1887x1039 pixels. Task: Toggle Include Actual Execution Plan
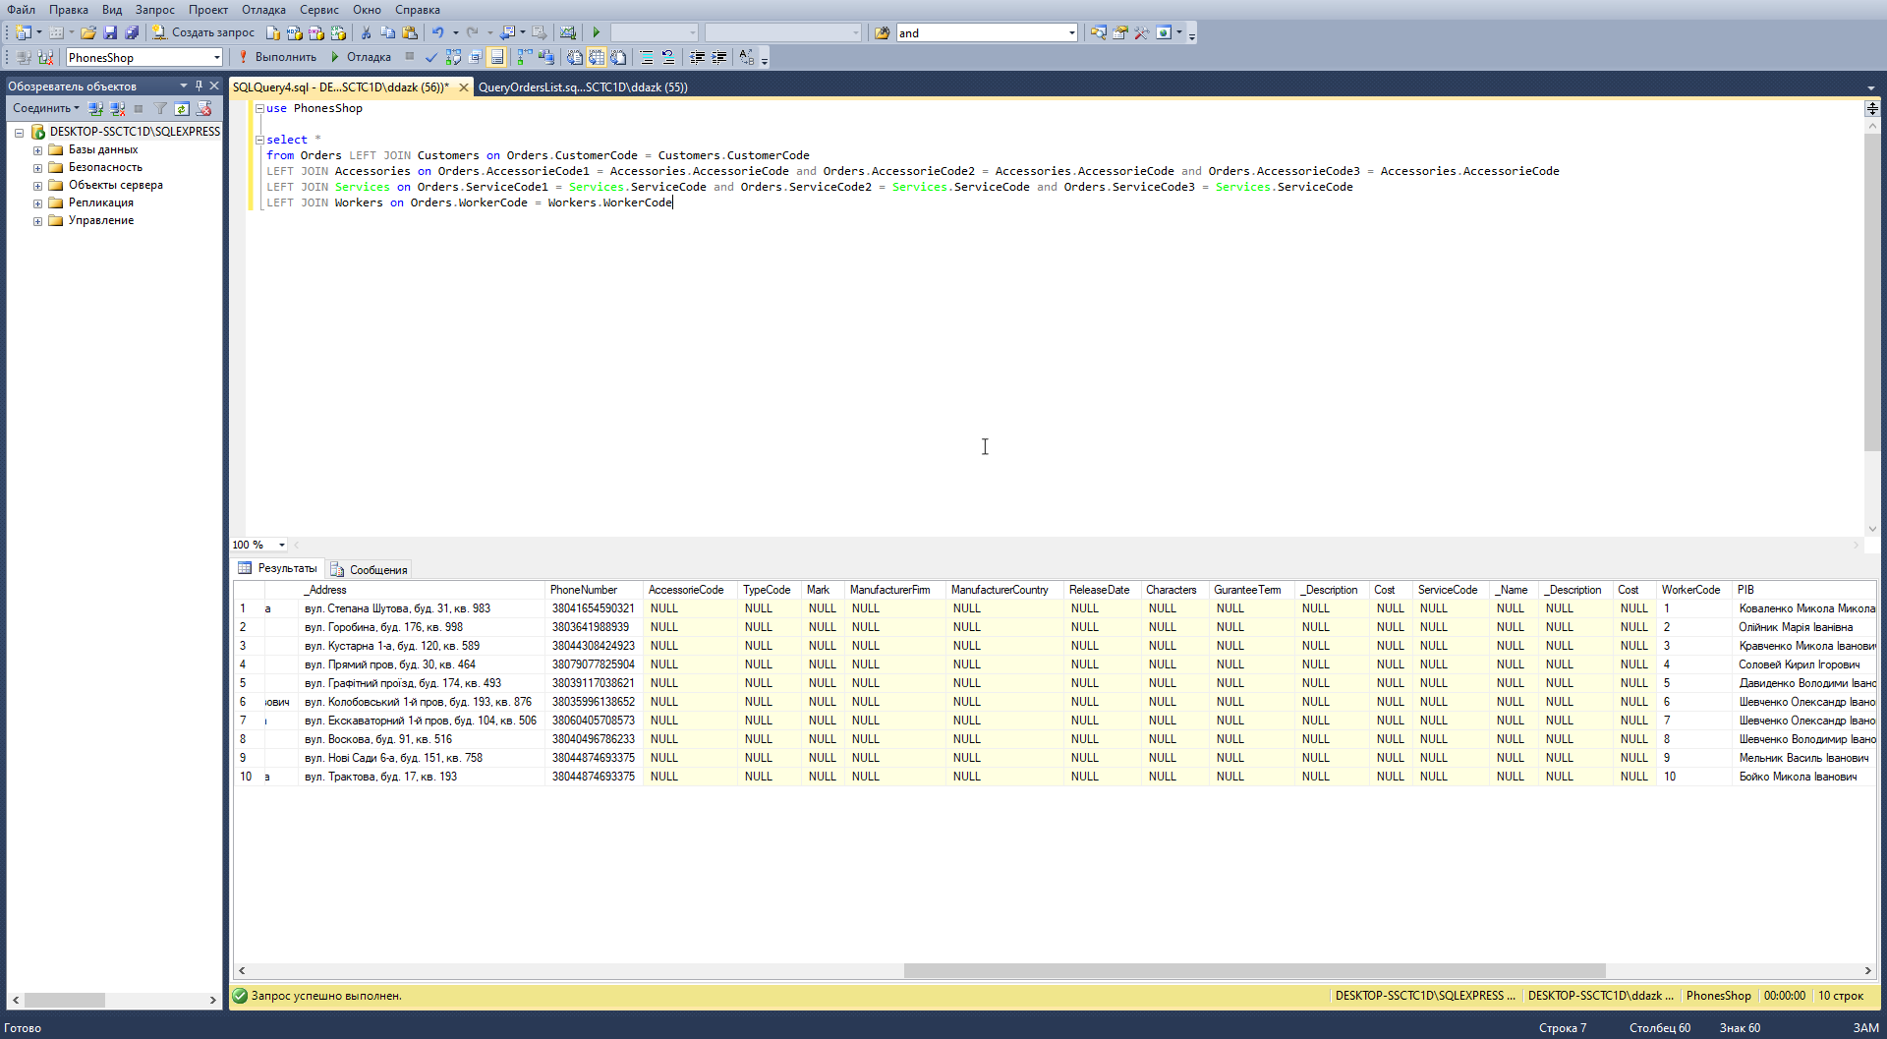[x=525, y=57]
